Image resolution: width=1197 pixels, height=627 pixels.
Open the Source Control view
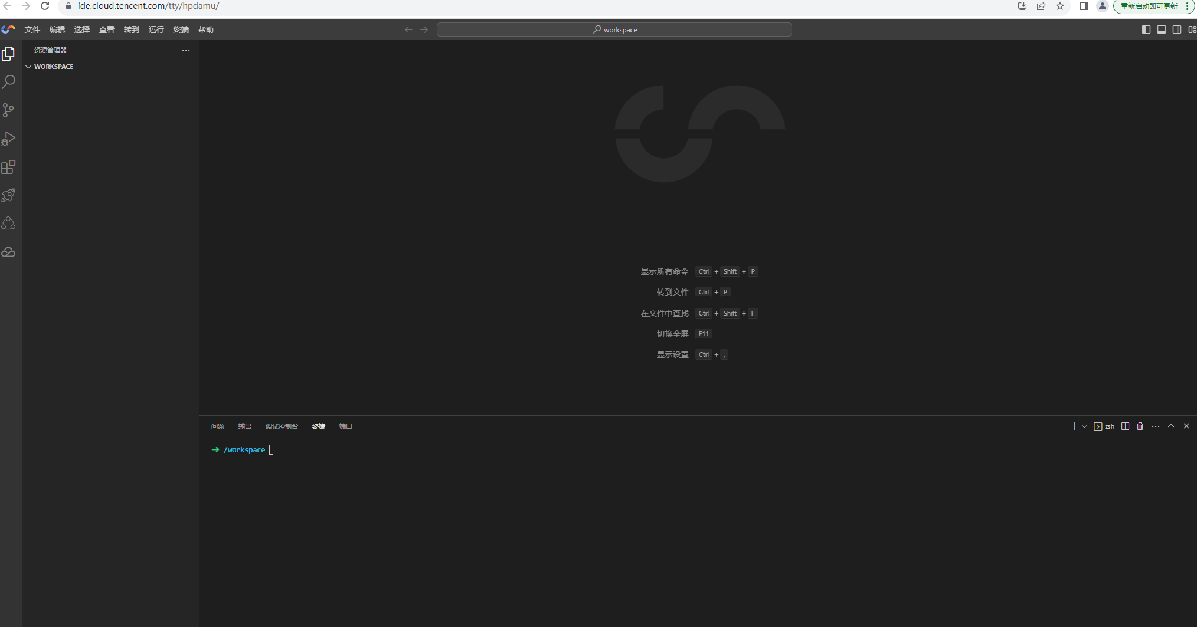pyautogui.click(x=8, y=110)
